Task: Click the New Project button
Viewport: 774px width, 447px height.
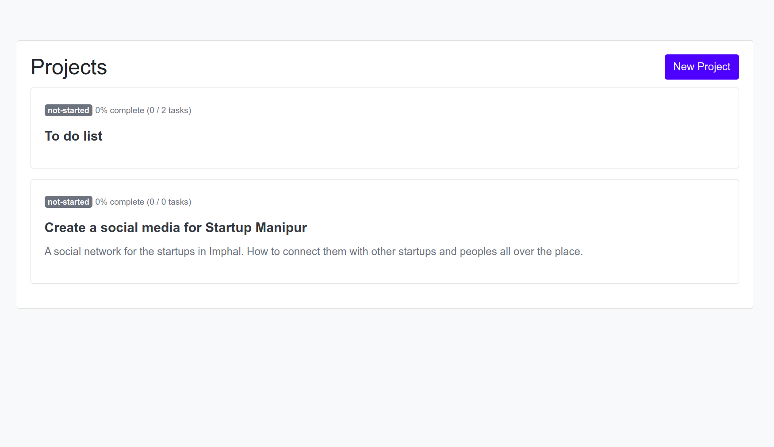Action: [x=701, y=67]
